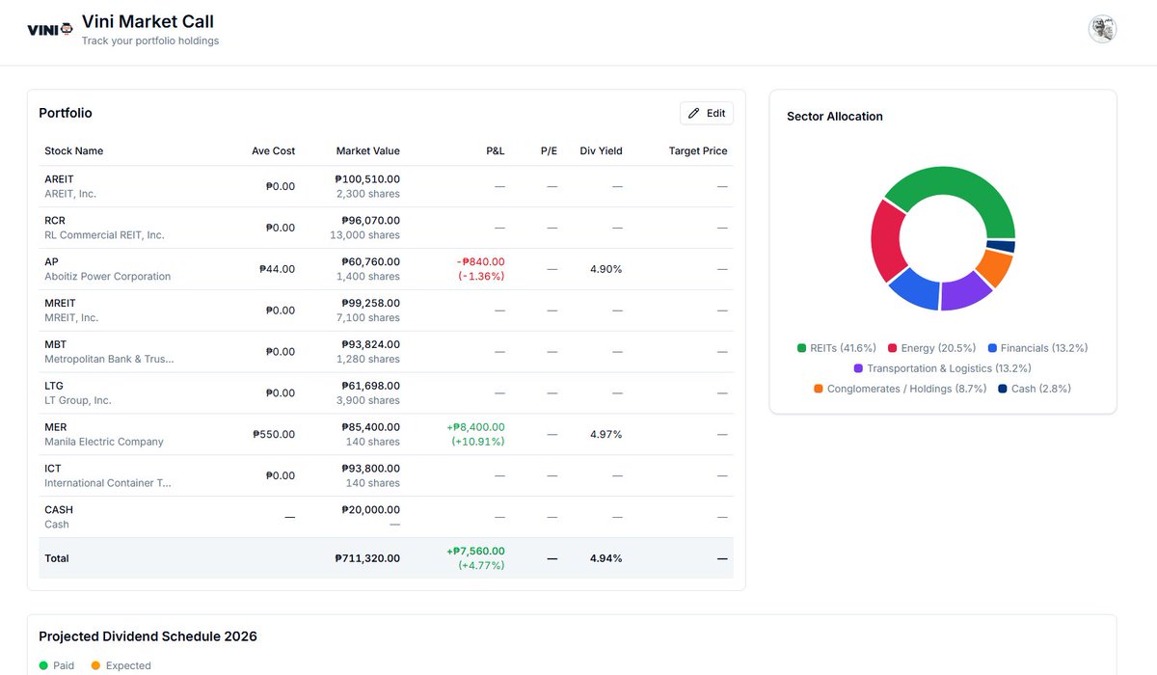Select the RCR stock ticker
Screen dimensions: 1157x675
tap(55, 221)
